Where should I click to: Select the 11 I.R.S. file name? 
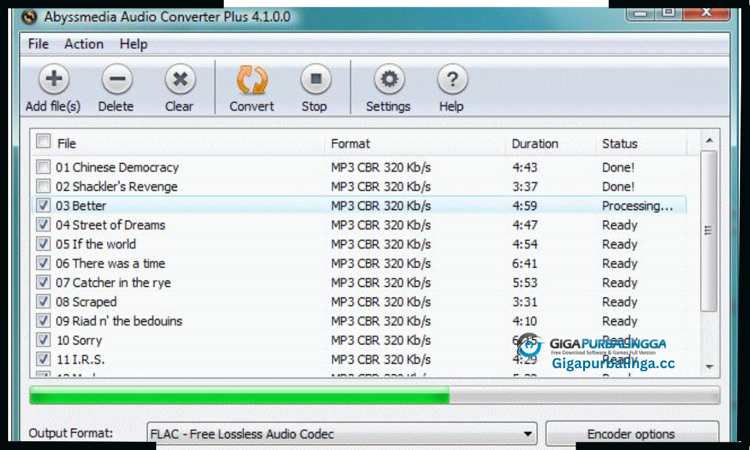pos(80,360)
